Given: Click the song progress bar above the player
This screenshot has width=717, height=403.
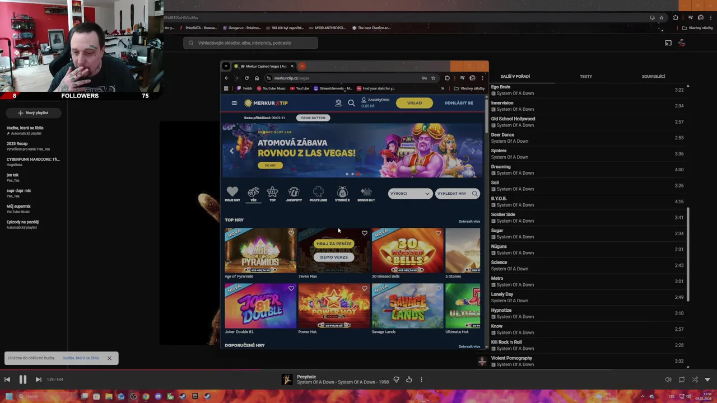Looking at the screenshot, I should [x=358, y=370].
